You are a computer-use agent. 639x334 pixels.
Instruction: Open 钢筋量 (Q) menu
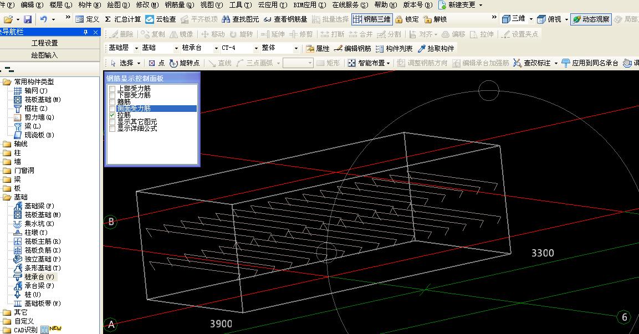180,5
